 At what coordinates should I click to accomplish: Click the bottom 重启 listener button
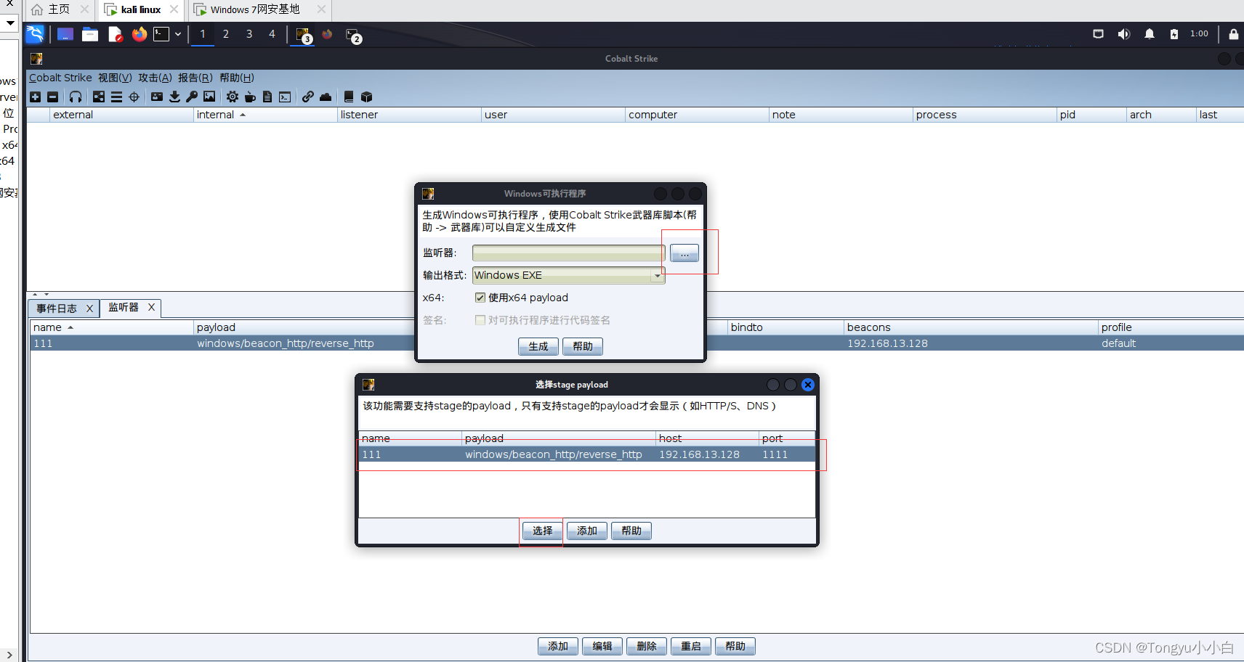[691, 647]
